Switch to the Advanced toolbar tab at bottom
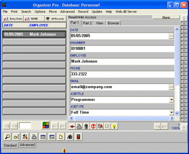189x154 pixels. pos(27,145)
